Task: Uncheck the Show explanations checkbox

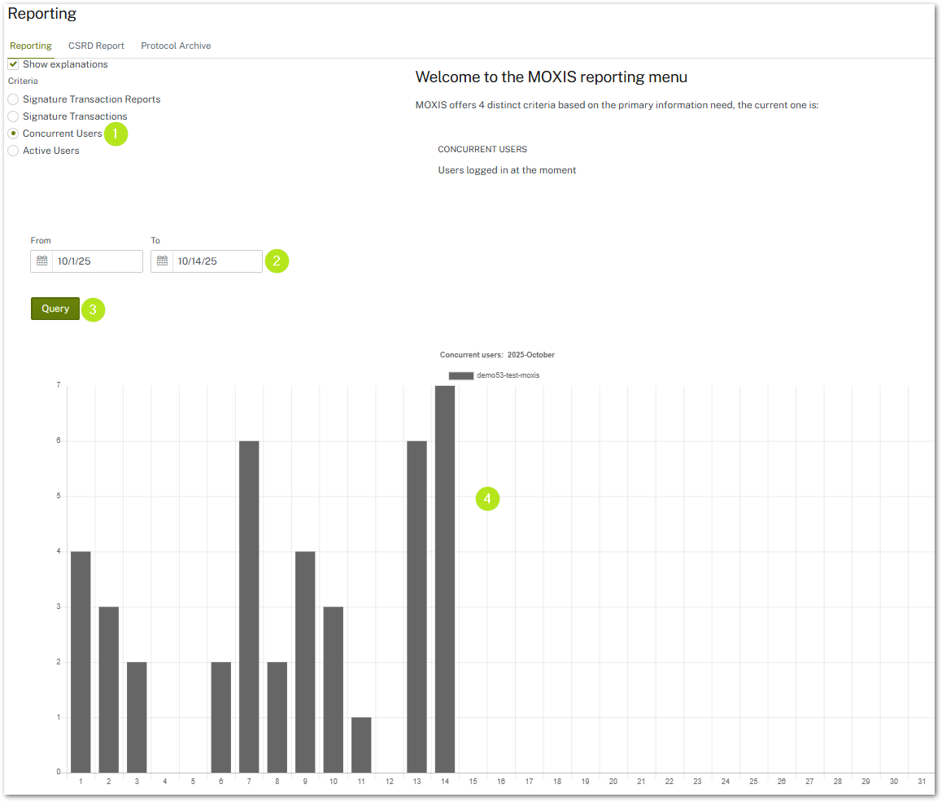Action: 14,64
